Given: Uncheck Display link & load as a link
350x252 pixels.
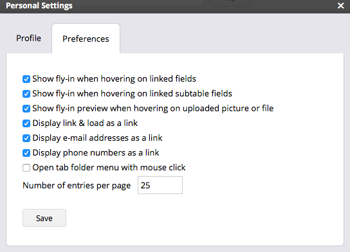Looking at the screenshot, I should point(26,123).
